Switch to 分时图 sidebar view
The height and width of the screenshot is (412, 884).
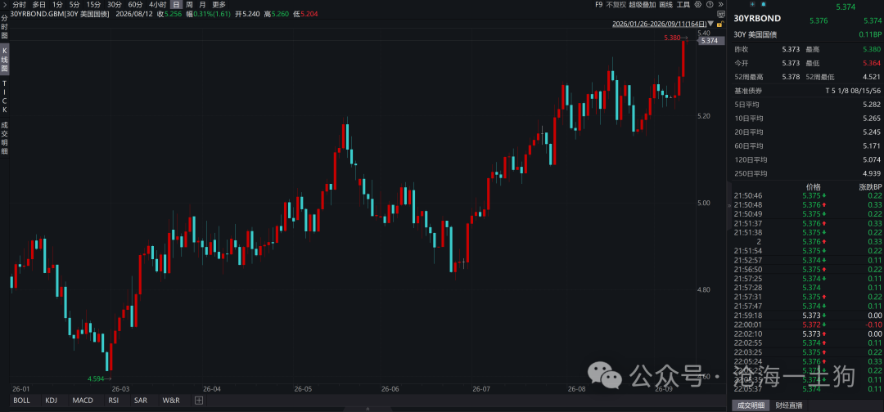click(5, 27)
